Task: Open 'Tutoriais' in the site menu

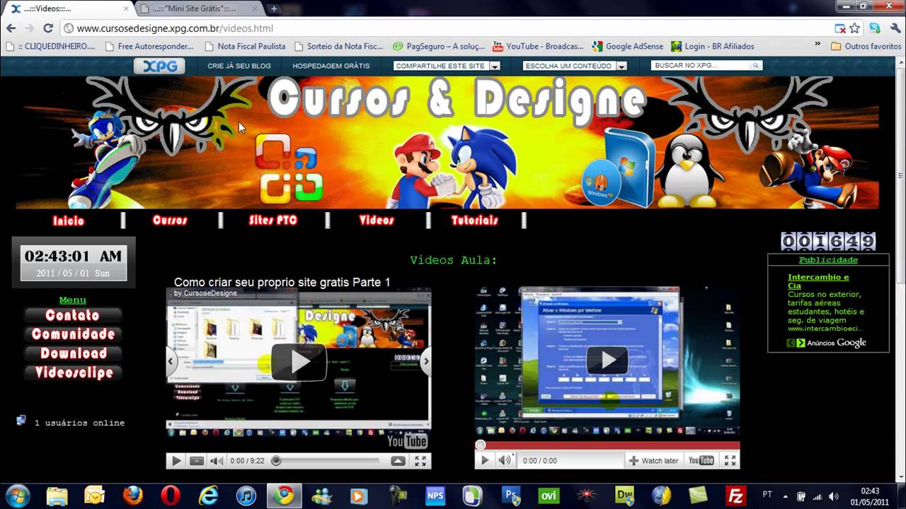Action: point(475,221)
